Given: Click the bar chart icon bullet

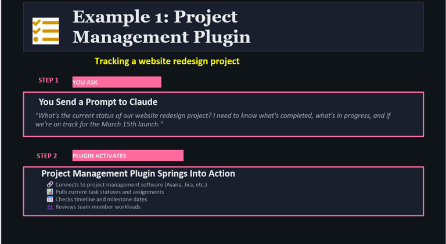Looking at the screenshot, I should coord(50,192).
